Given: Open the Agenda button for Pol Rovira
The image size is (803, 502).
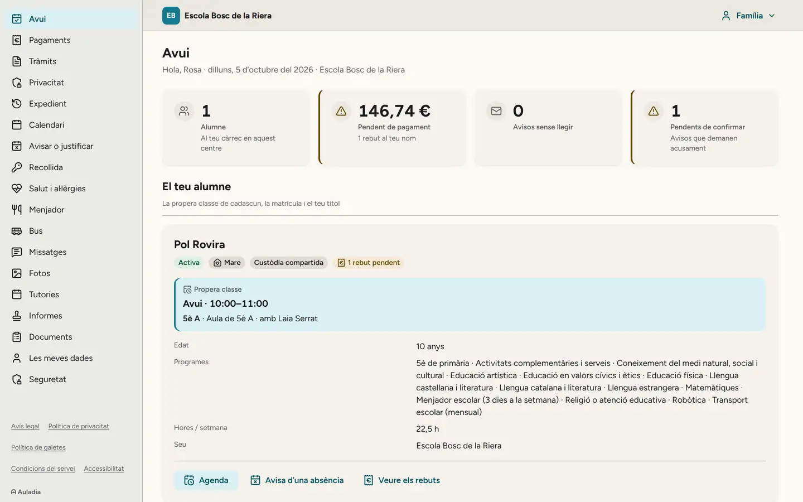Looking at the screenshot, I should pos(206,480).
